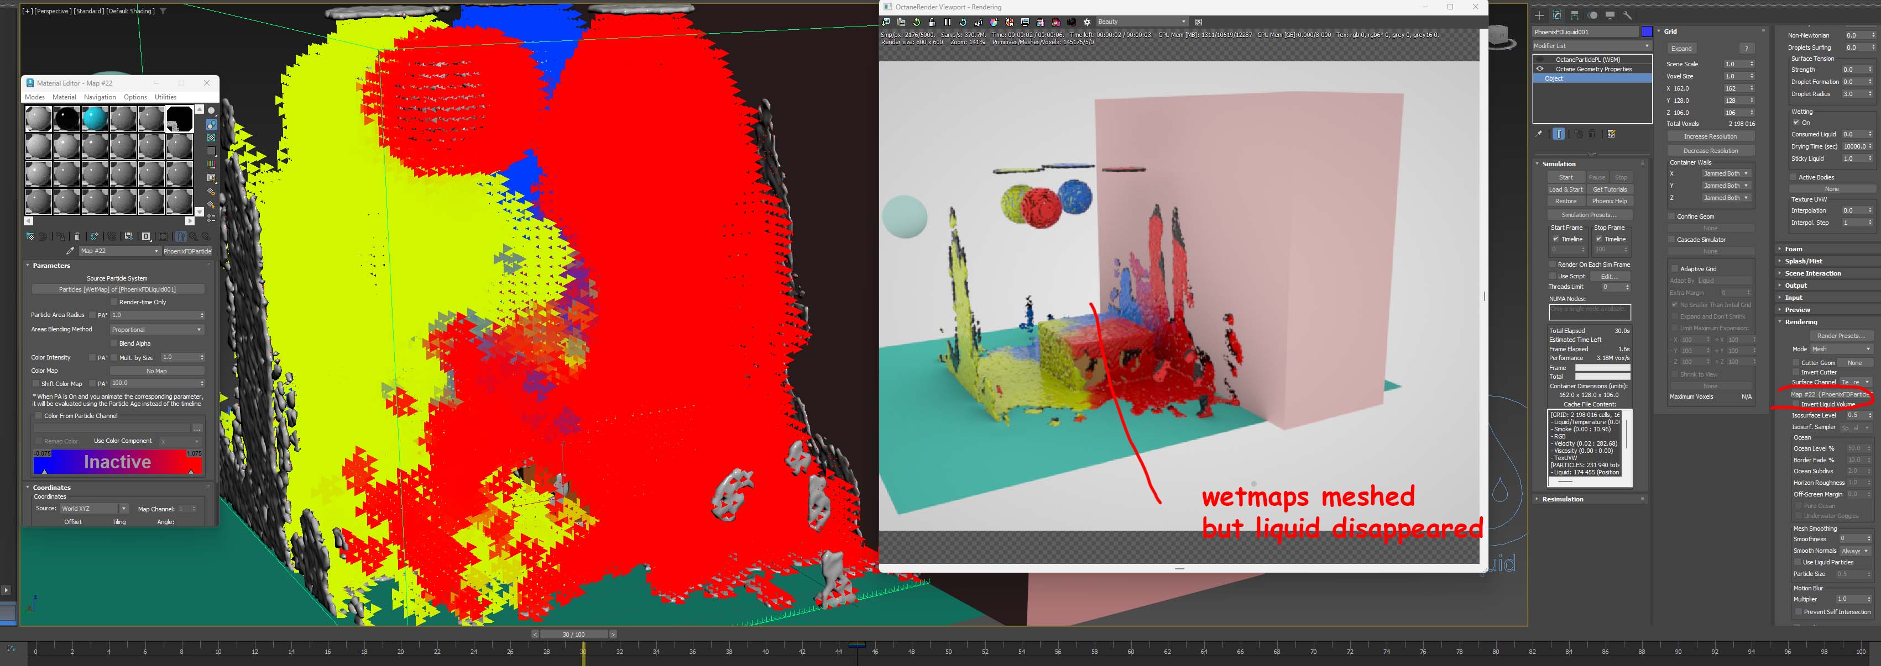Pick material from object eyedropper
Viewport: 1881px width, 666px height.
click(x=70, y=251)
